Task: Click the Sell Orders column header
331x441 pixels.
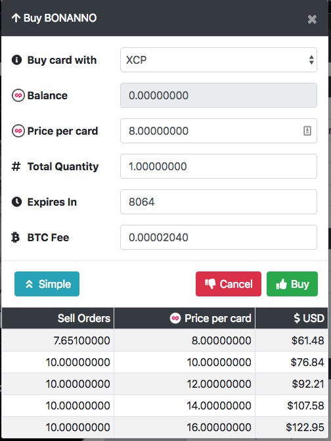Action: pos(58,318)
